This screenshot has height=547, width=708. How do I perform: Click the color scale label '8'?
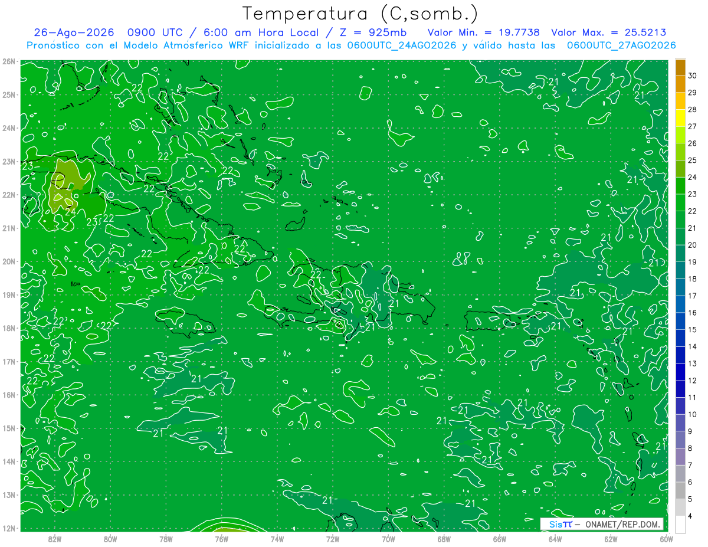click(691, 448)
